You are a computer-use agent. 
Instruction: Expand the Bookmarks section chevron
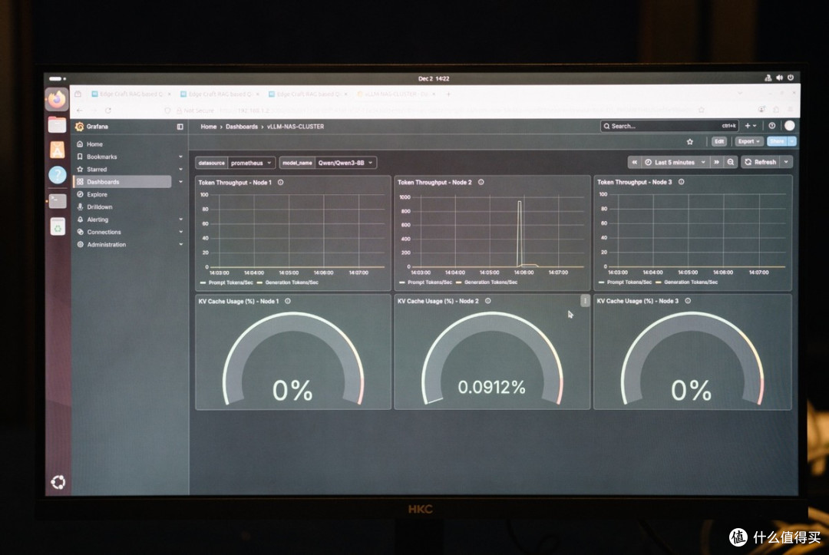click(x=181, y=157)
